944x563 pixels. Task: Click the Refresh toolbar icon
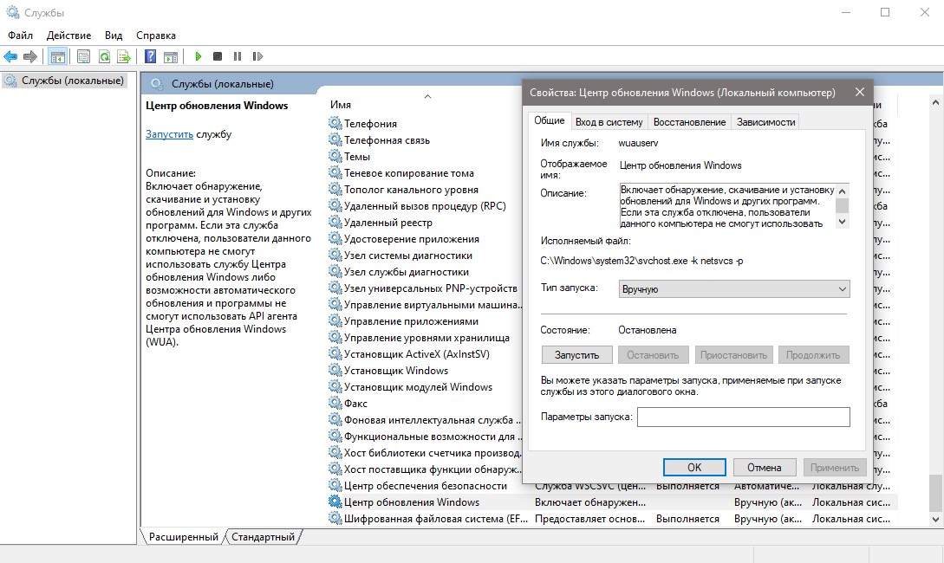[104, 57]
